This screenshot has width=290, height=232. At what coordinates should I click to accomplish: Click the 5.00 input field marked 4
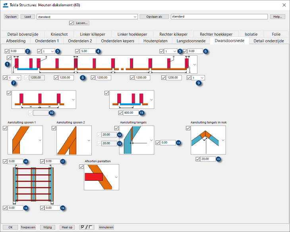87,51
